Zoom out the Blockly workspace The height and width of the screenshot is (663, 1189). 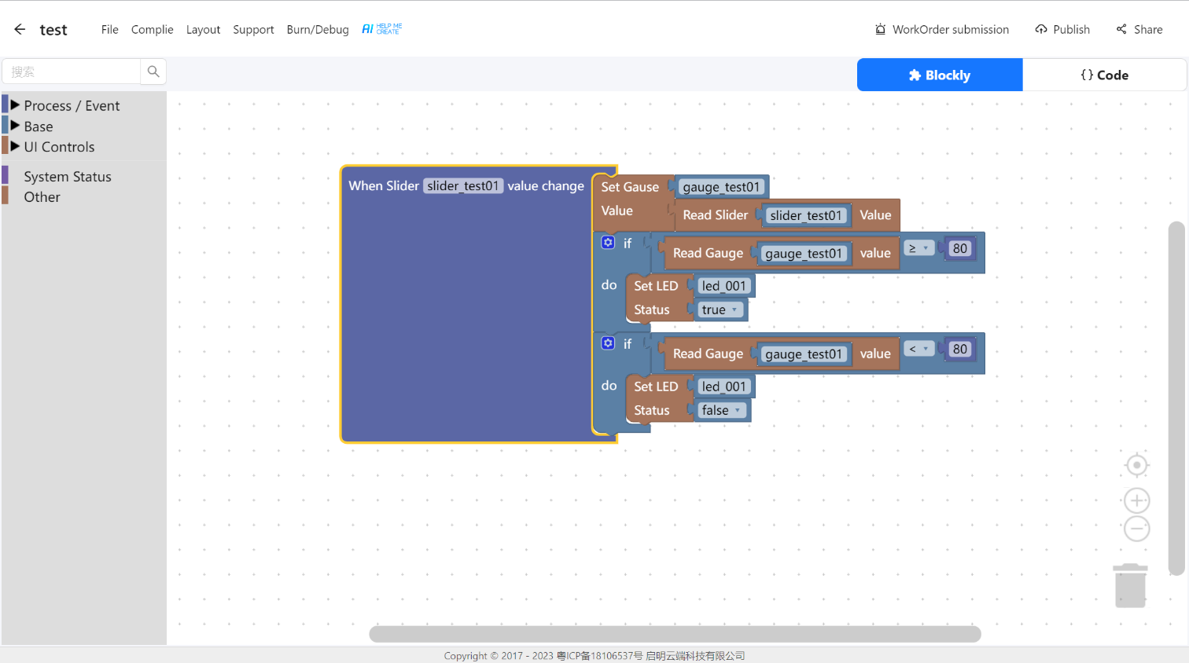[x=1136, y=529]
